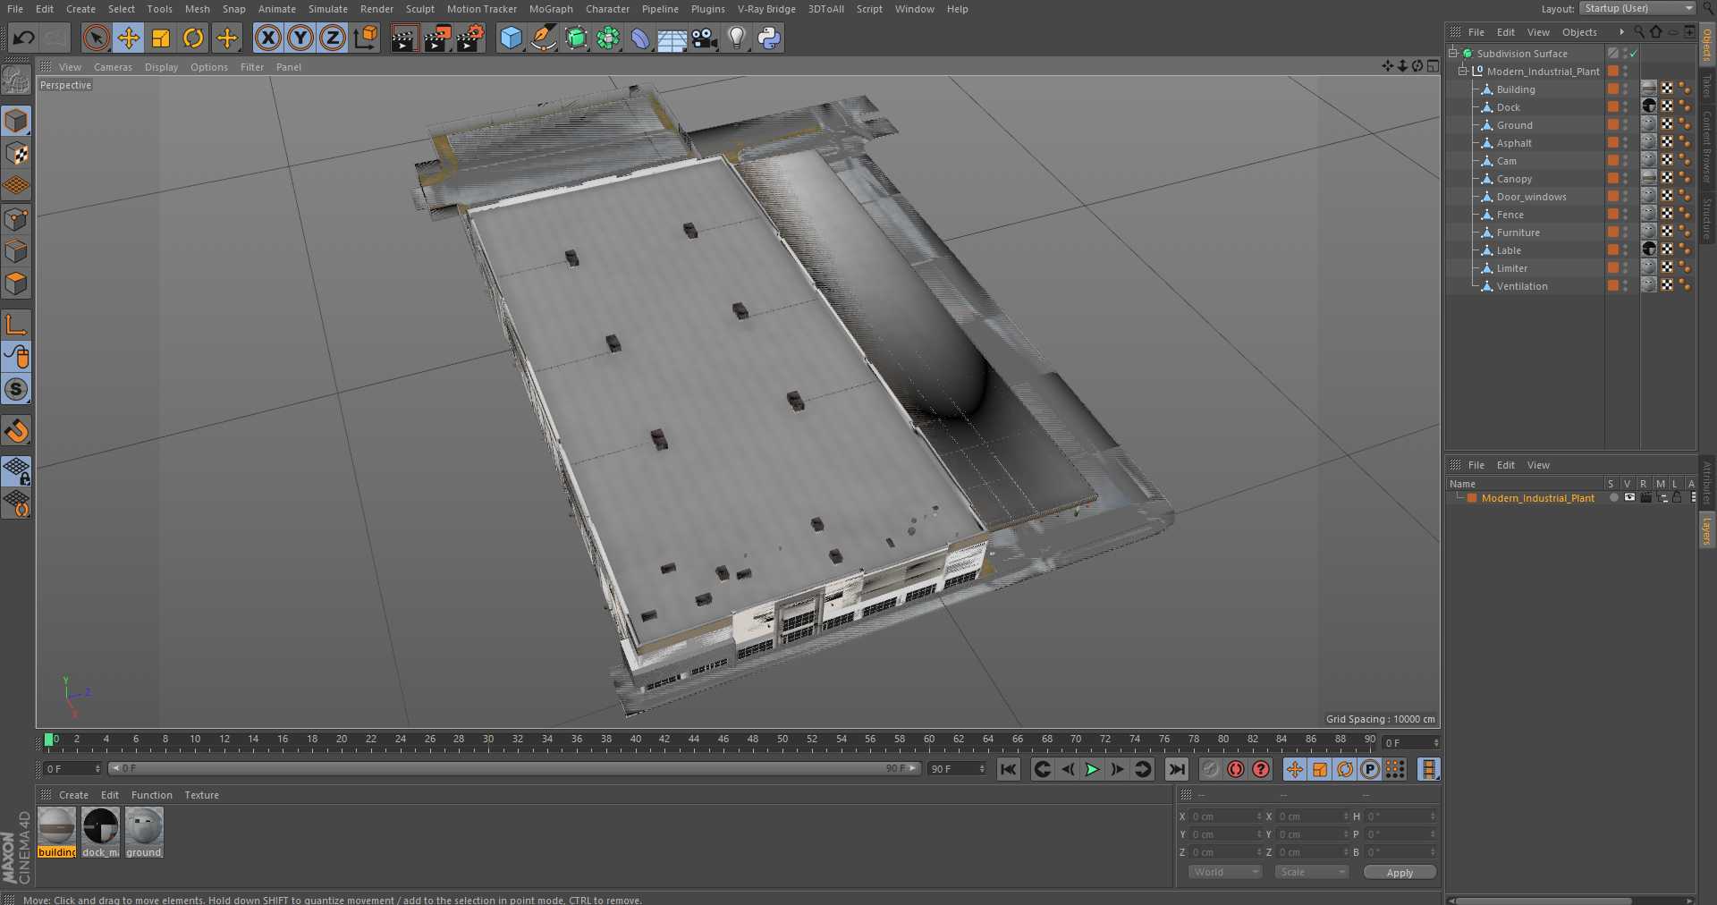This screenshot has height=905, width=1717.
Task: Click the Apply button
Action: [1400, 872]
